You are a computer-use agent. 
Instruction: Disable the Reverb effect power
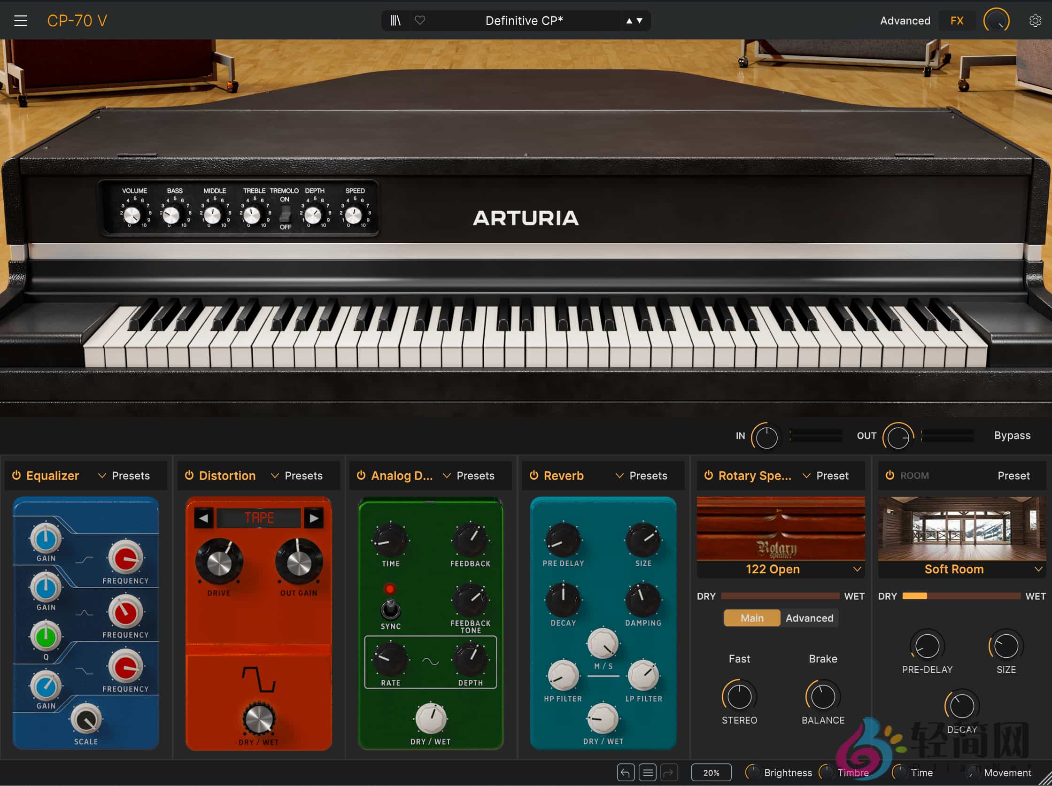click(x=534, y=476)
